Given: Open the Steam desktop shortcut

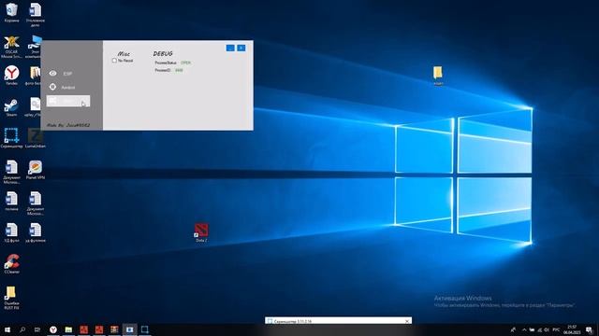Looking at the screenshot, I should tap(11, 107).
